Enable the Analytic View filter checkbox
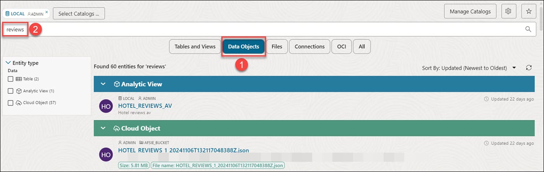The height and width of the screenshot is (172, 544). pyautogui.click(x=10, y=91)
